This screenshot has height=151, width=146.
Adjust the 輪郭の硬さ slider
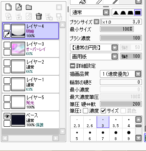121,82
